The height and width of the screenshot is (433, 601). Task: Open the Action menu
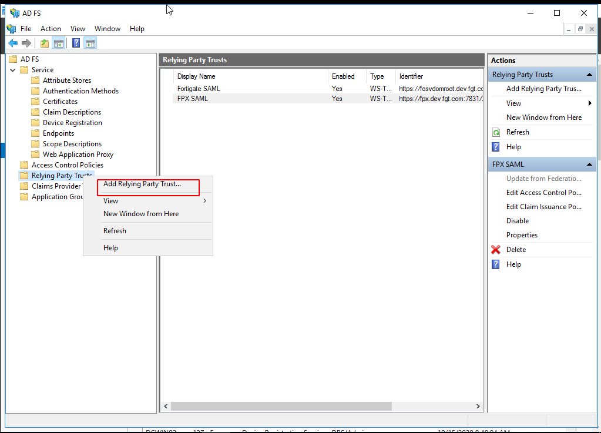click(x=51, y=29)
